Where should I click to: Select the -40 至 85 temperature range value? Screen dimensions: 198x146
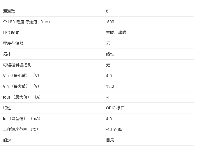[114, 129]
